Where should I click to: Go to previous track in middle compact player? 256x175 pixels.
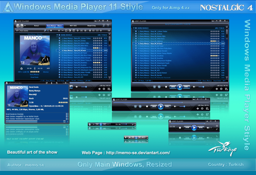[x=154, y=106]
